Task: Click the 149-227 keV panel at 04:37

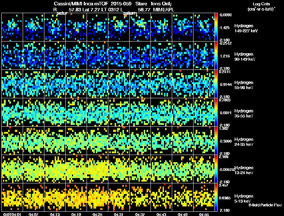Action: [140, 27]
